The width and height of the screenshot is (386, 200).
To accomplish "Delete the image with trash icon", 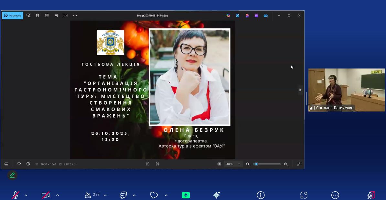I will (x=38, y=16).
